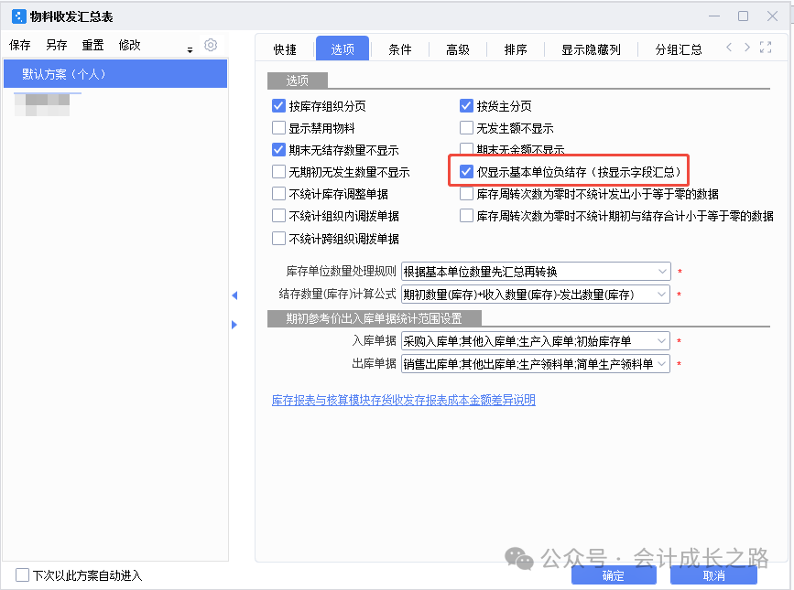Click the 确定 button

coord(613,575)
